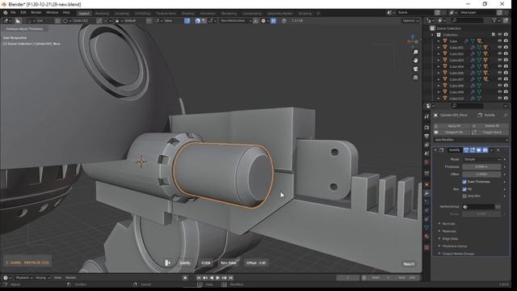This screenshot has height=291, width=517.
Task: Open the Render menu
Action: click(36, 13)
